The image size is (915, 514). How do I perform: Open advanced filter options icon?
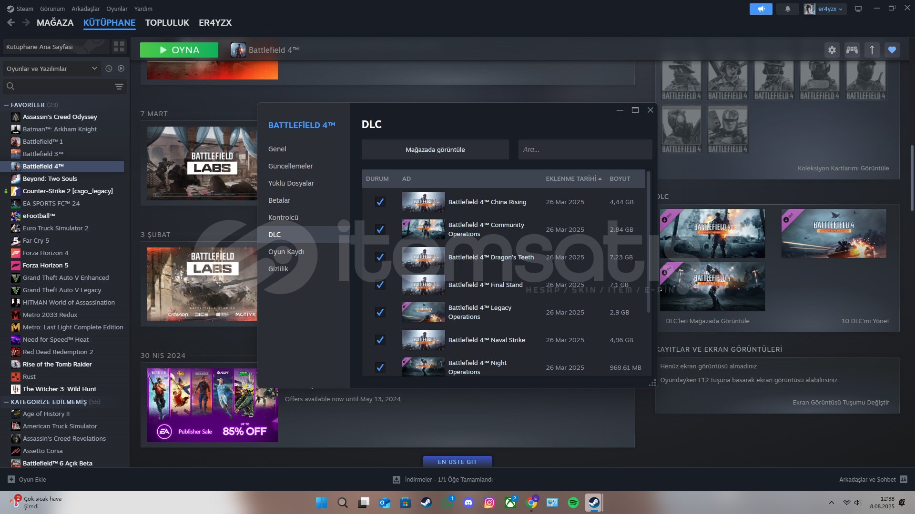(119, 86)
